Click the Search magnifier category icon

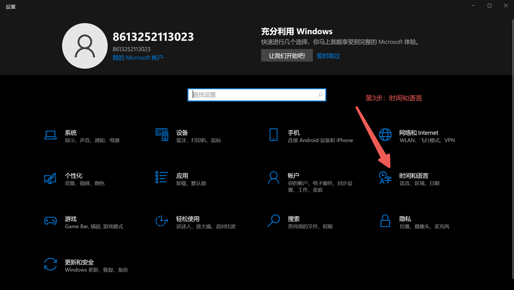coord(273,221)
